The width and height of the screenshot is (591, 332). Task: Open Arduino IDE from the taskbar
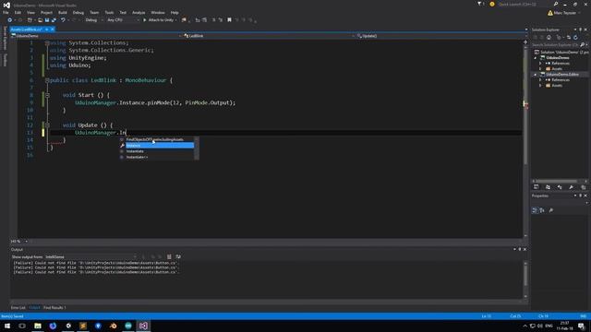[x=128, y=326]
